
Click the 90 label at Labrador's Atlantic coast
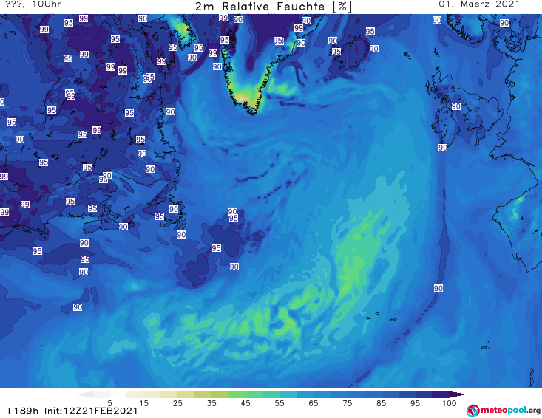[x=170, y=112]
